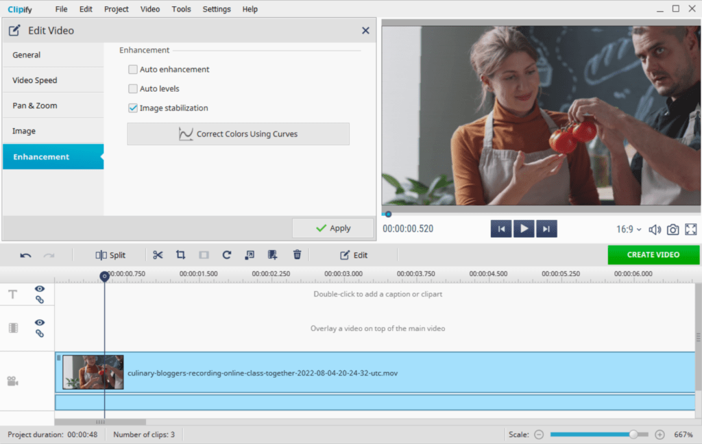This screenshot has height=444, width=702.
Task: Click the text track T icon
Action: [13, 295]
